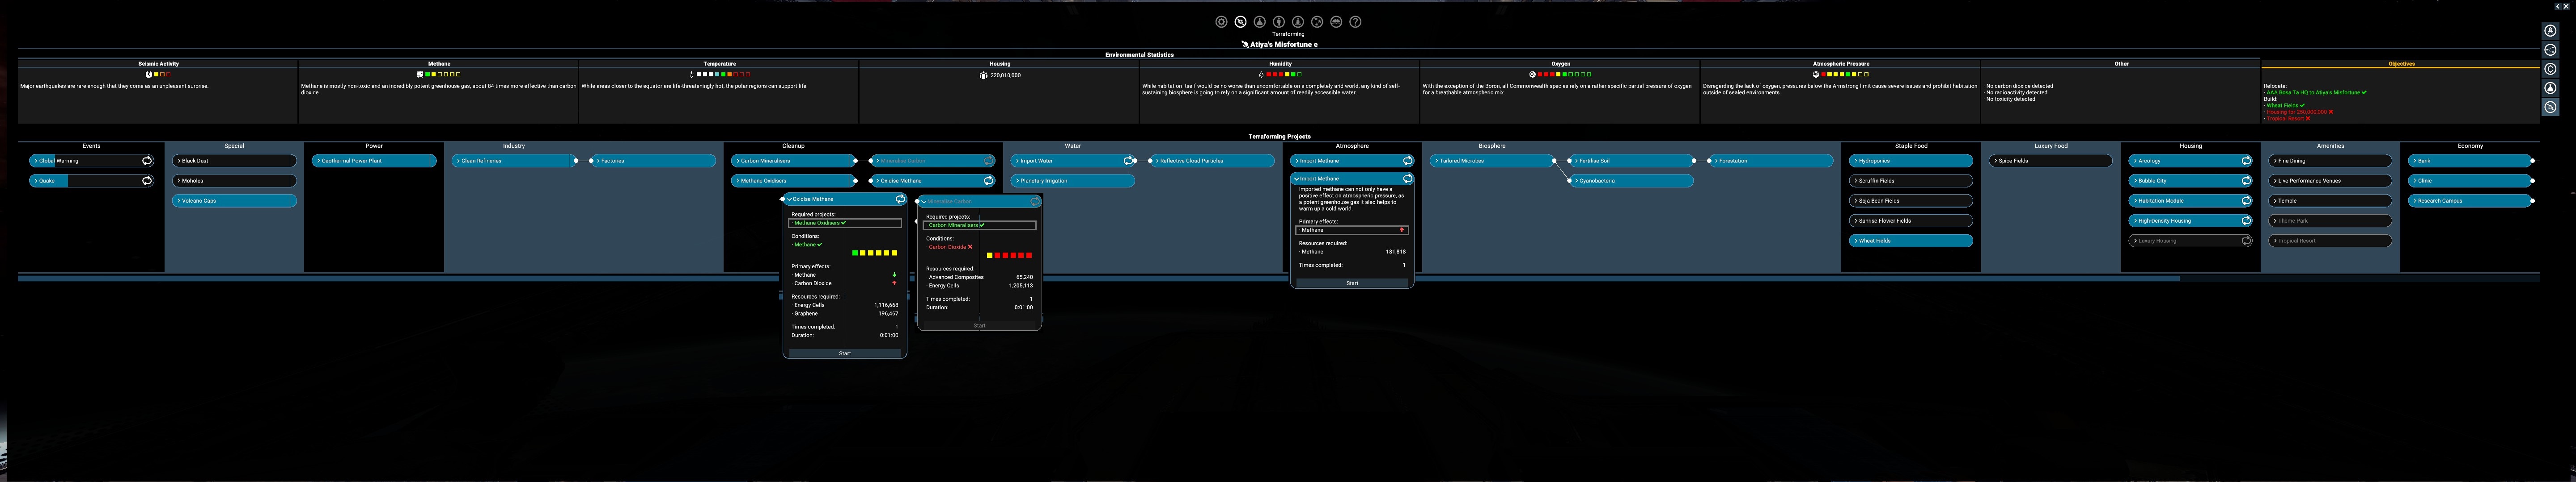2576x482 pixels.
Task: Click the repeat icon on Luxury Housing
Action: pos(2246,241)
